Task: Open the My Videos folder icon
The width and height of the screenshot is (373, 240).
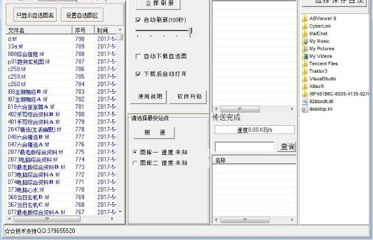Action: [x=305, y=56]
